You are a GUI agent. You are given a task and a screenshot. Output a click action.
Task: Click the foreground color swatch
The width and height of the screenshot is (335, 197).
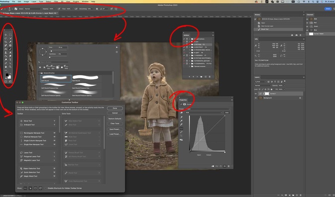7,75
